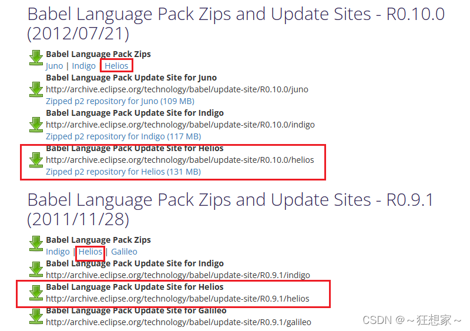Viewport: 470px width, 331px height.
Task: Click R0.10.0 'Babel Language Pack Zips' label
Action: tap(98, 54)
